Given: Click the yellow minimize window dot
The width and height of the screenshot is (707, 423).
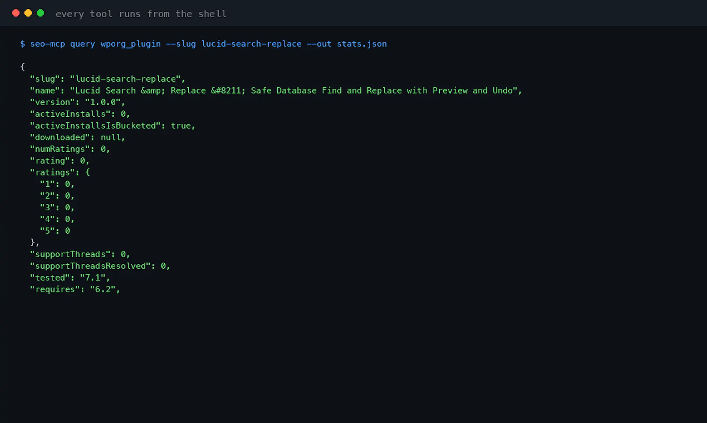Looking at the screenshot, I should (28, 13).
